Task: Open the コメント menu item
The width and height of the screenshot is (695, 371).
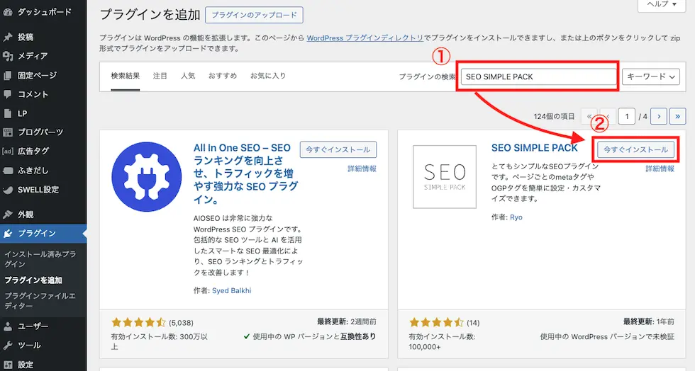Action: click(33, 94)
